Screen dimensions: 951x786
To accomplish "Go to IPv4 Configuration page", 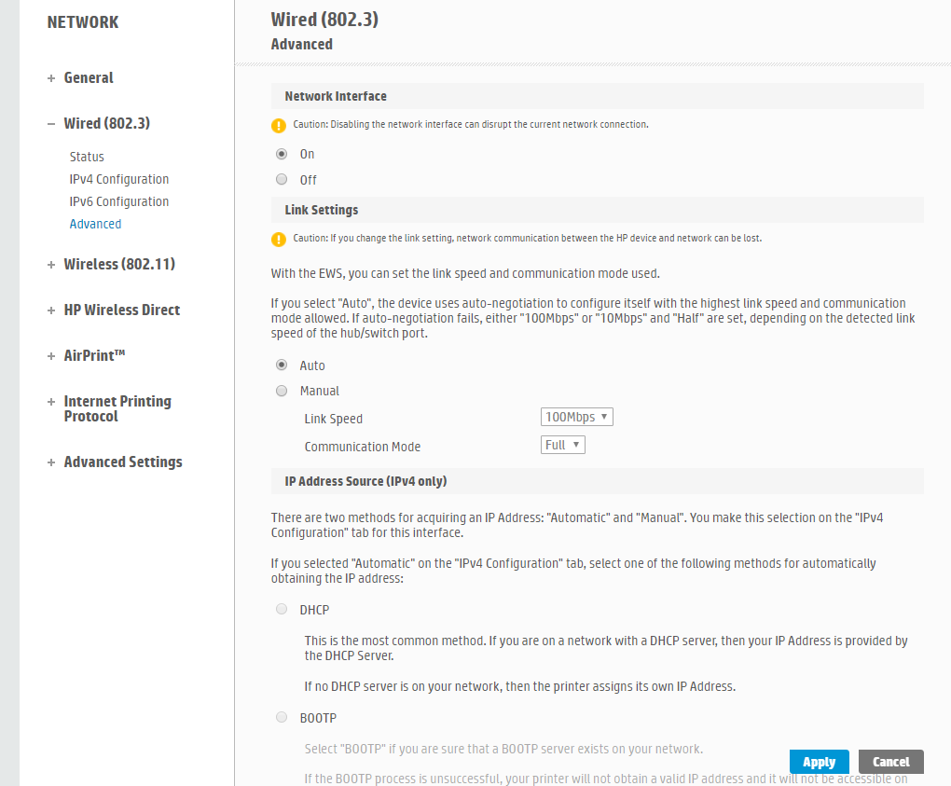I will point(119,179).
